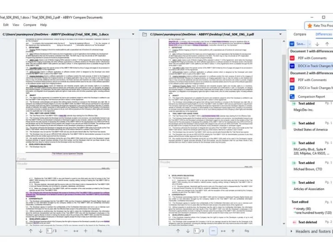The height and width of the screenshot is (250, 333).
Task: Switch to the Differences tab
Action: click(x=324, y=34)
